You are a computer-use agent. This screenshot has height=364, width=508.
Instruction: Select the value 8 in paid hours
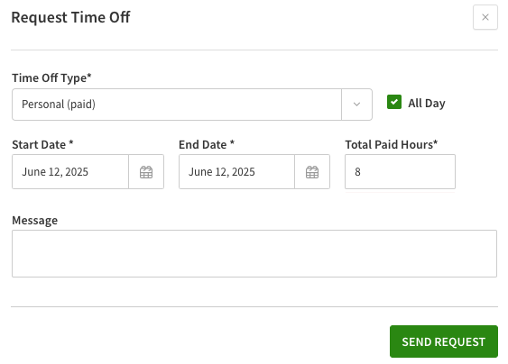(357, 172)
